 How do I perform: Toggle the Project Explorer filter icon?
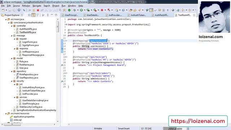[38, 15]
